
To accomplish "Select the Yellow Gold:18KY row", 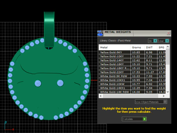I will [x=132, y=64].
